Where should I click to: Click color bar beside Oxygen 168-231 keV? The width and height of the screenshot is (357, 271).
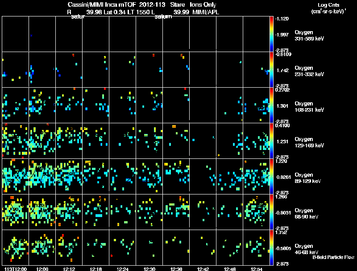tap(271, 105)
